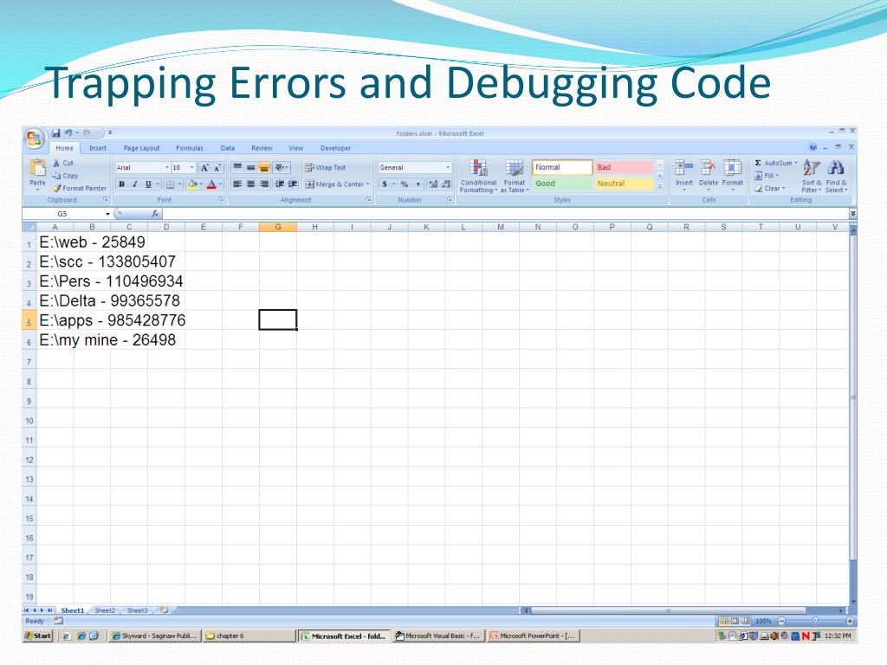
Task: Apply the Normal cell style
Action: (x=562, y=167)
